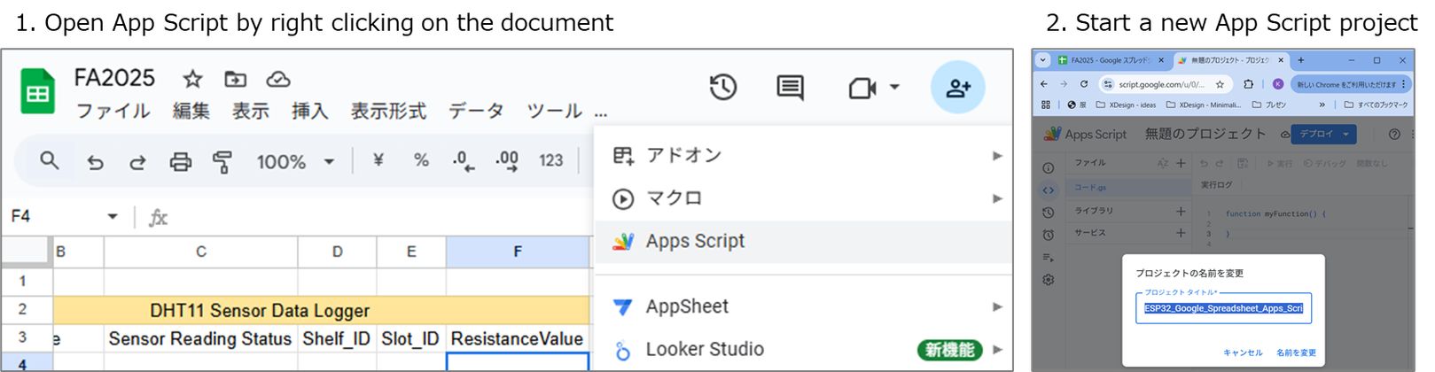
Task: Open version history clock icon
Action: (723, 87)
